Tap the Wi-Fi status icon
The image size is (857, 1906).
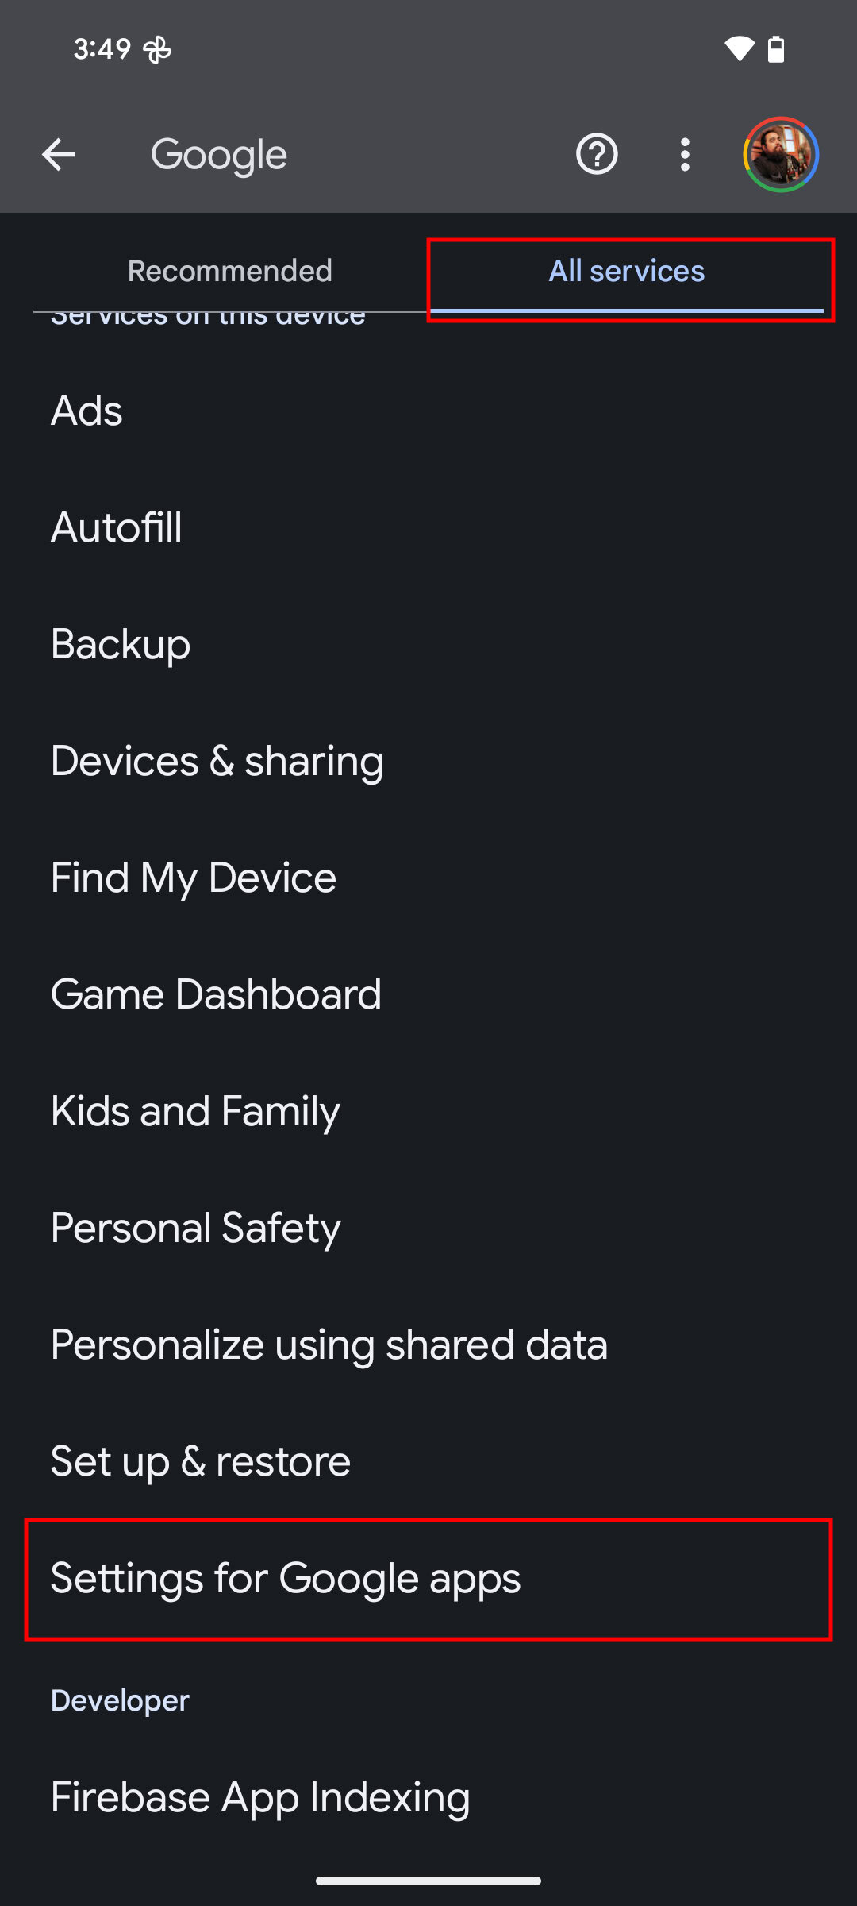(x=739, y=49)
